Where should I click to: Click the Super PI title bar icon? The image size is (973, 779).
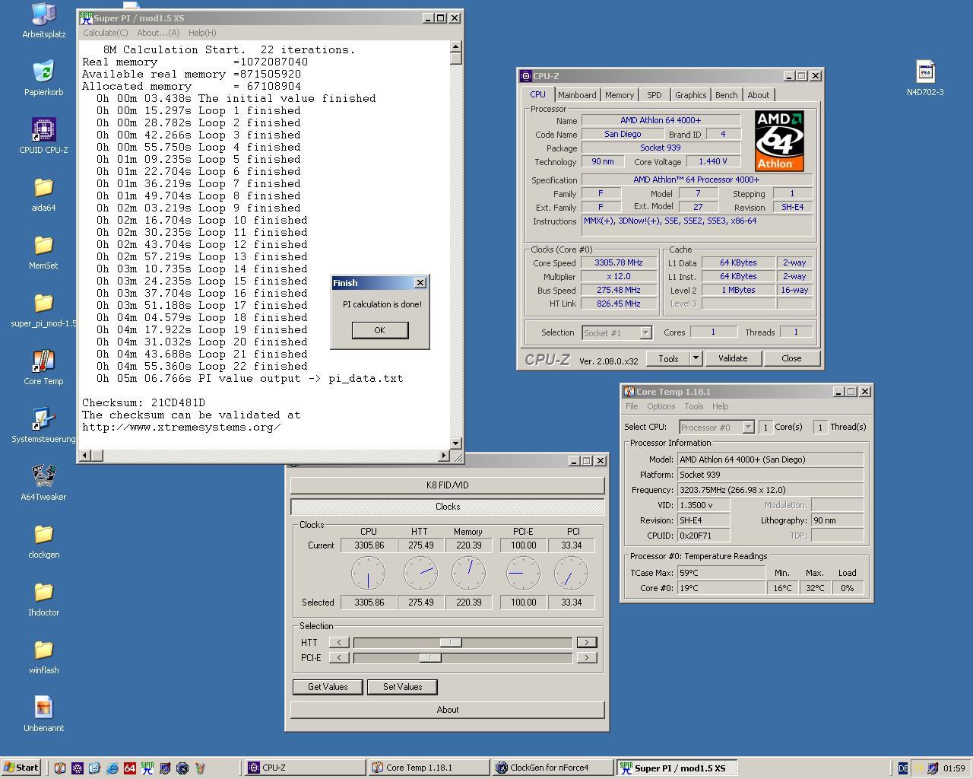tap(87, 18)
